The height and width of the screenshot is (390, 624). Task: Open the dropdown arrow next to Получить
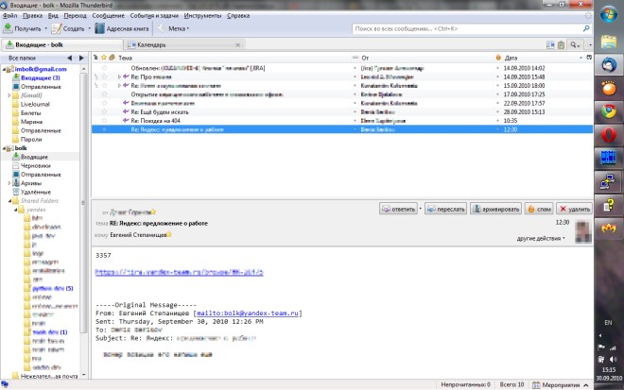[x=45, y=28]
